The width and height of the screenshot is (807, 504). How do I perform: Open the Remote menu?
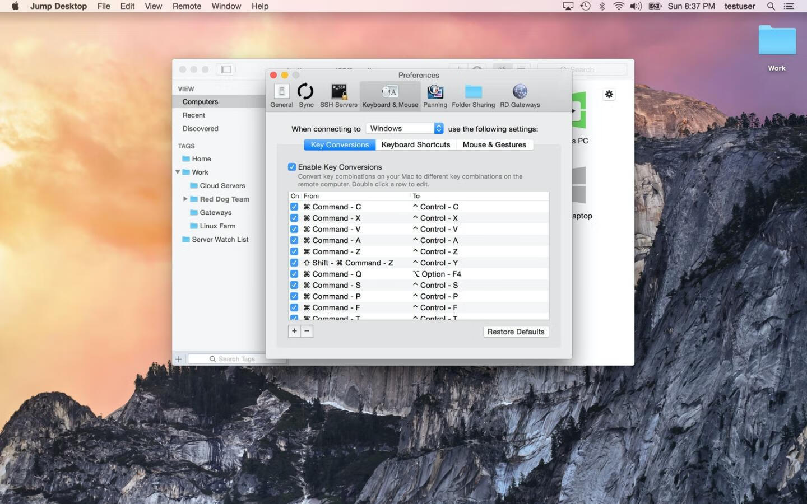[187, 6]
